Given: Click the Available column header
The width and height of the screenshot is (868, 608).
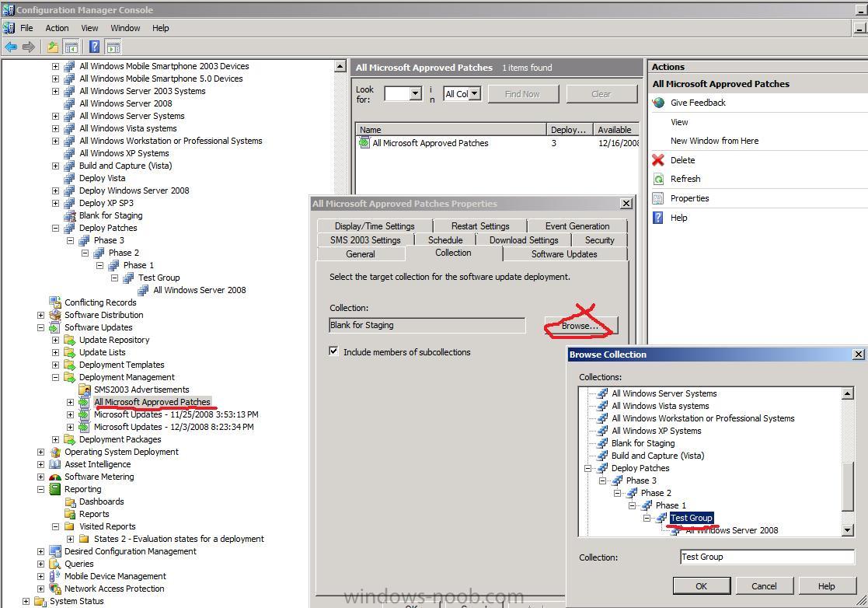Looking at the screenshot, I should [x=616, y=130].
